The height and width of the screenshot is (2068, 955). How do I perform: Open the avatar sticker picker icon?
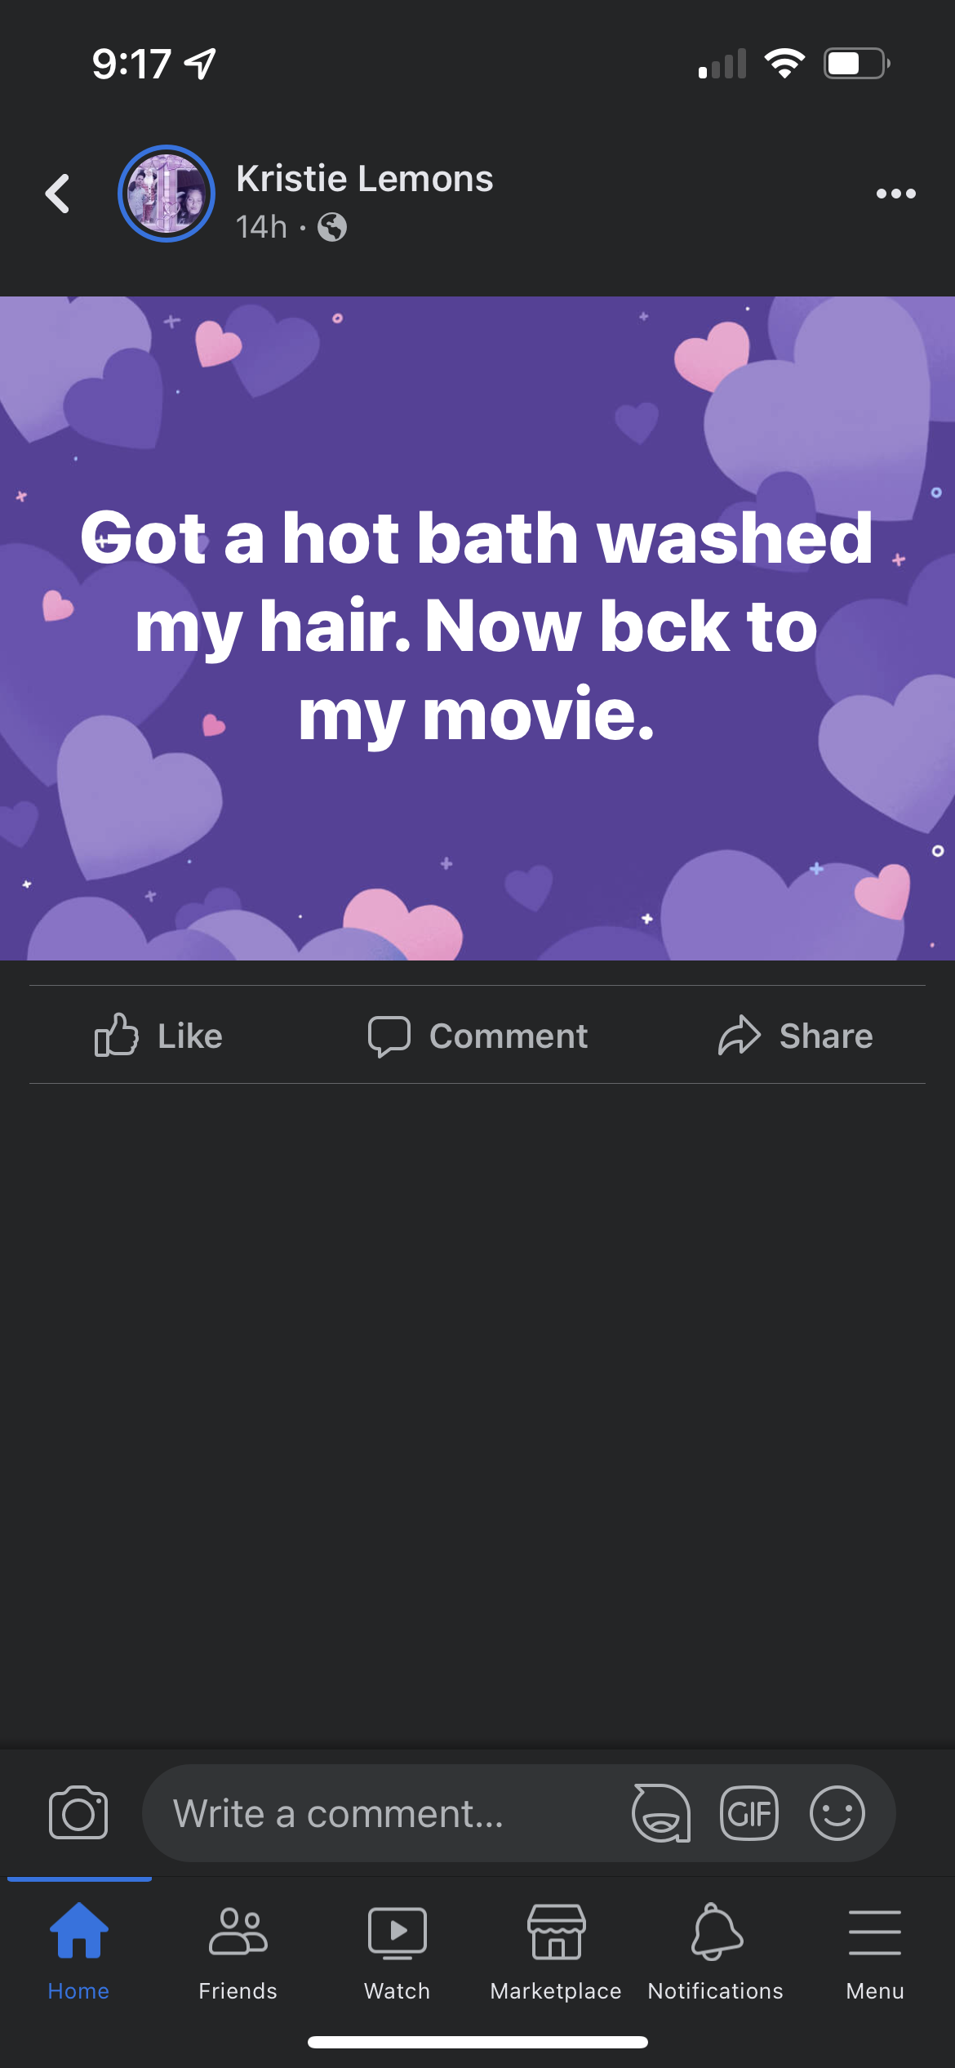pos(661,1813)
